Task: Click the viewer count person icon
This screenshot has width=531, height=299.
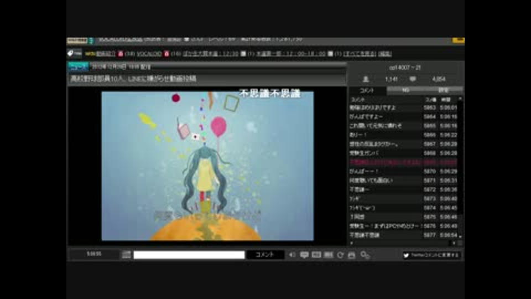Action: pos(366,79)
